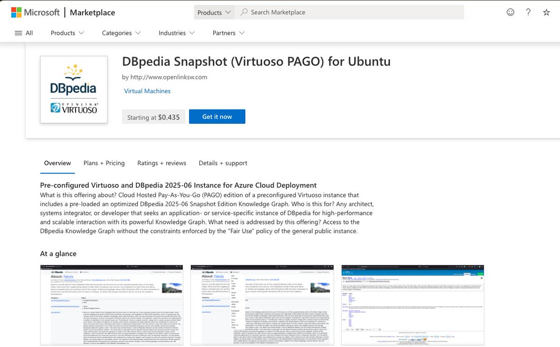The width and height of the screenshot is (560, 347).
Task: Switch to the Plans + Pricing tab
Action: click(x=104, y=163)
